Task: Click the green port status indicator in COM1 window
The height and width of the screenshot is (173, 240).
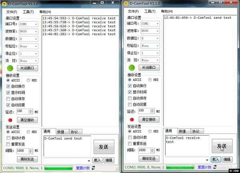Action: pyautogui.click(x=10, y=68)
